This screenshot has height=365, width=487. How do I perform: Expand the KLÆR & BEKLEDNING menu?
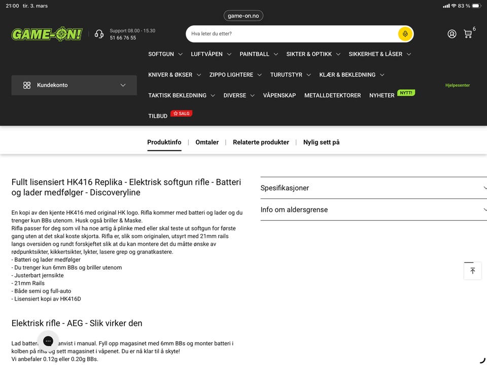click(352, 75)
